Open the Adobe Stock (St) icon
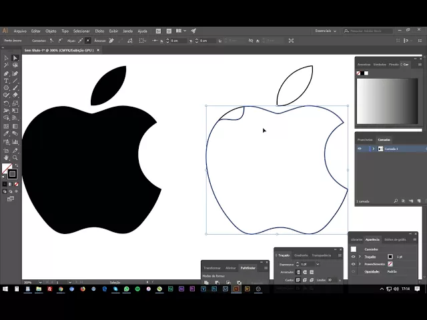This screenshot has height=320, width=427. click(169, 31)
